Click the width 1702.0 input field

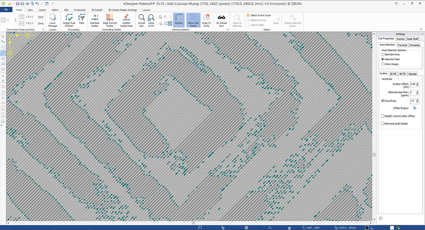click(31, 17)
